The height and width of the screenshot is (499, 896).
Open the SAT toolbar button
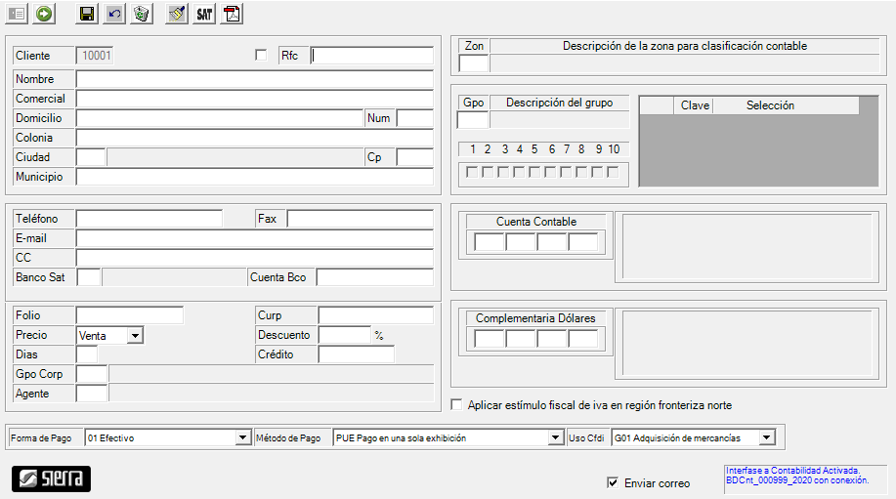204,14
